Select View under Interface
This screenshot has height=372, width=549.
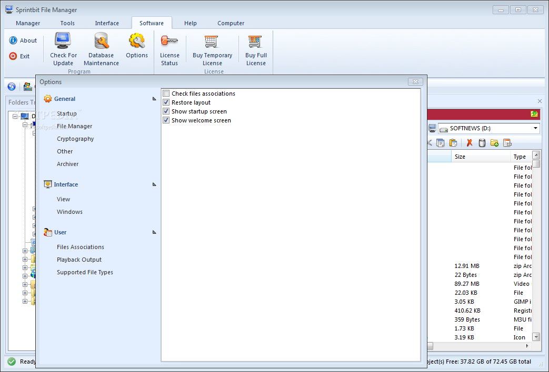63,199
